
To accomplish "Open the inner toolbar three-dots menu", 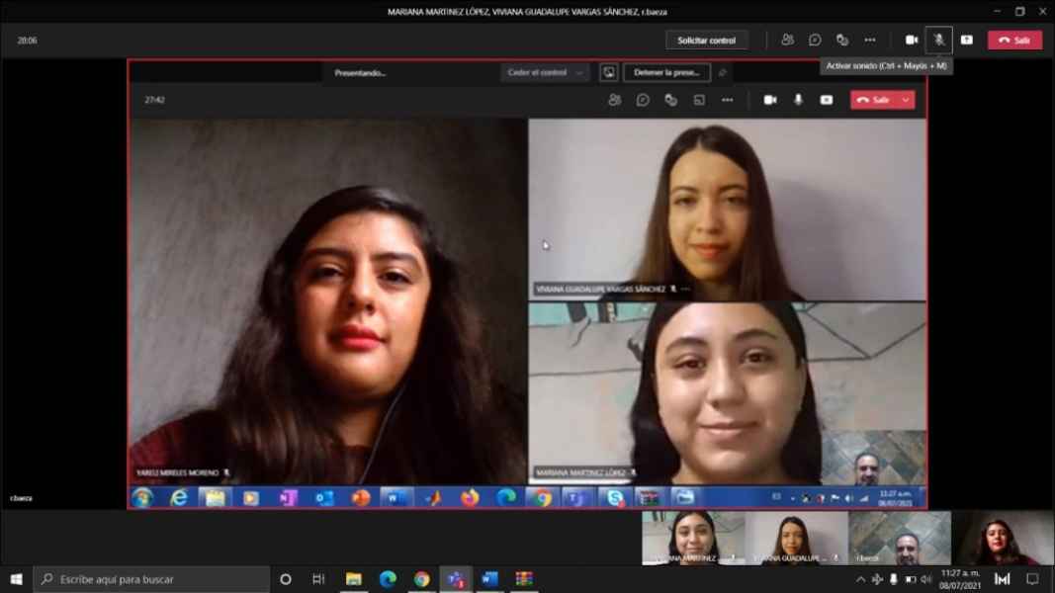I will [728, 100].
